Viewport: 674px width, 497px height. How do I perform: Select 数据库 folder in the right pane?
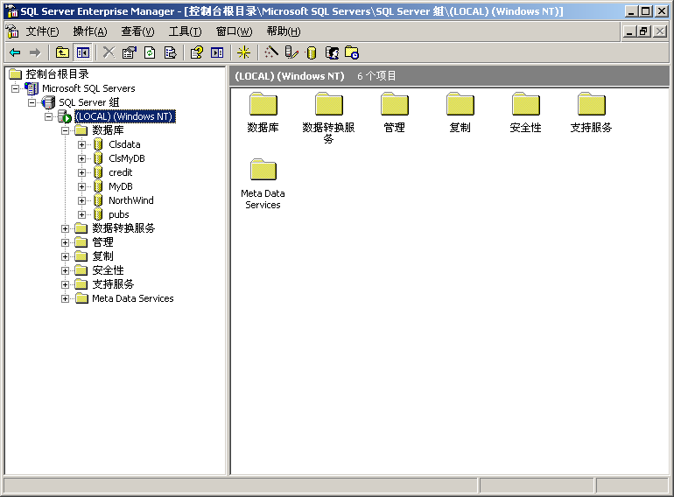click(263, 113)
